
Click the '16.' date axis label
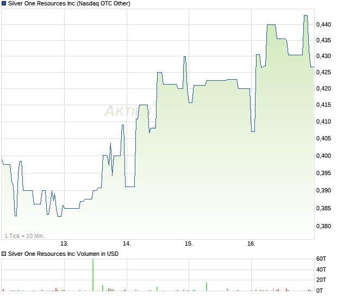click(x=251, y=244)
